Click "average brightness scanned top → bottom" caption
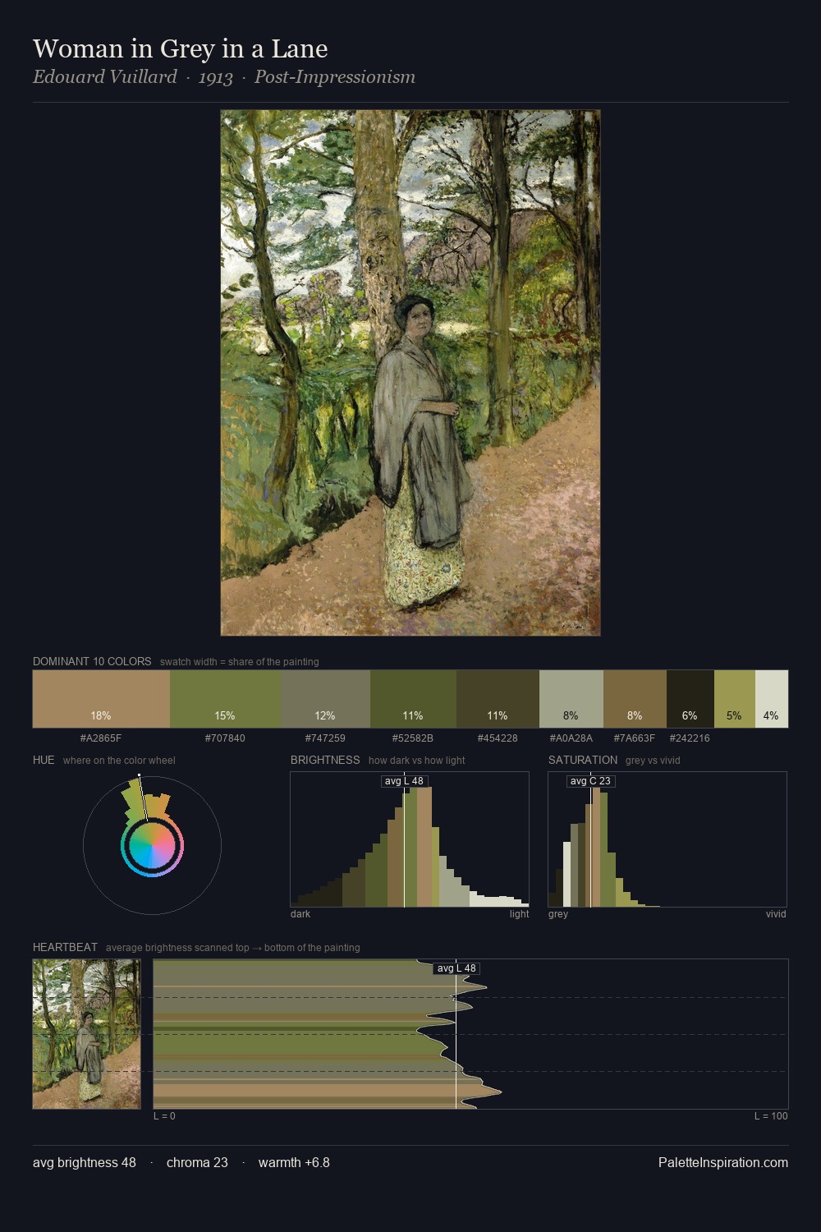821x1232 pixels. coord(232,948)
